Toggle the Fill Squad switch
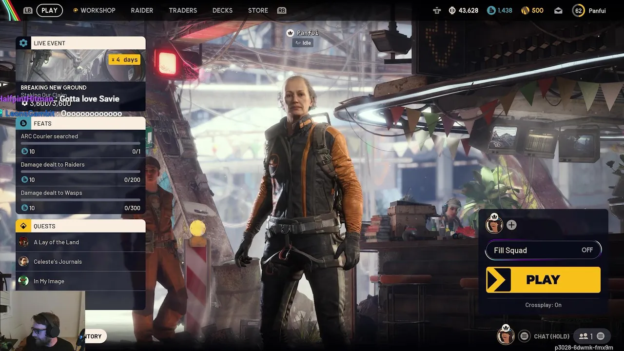 (544, 250)
